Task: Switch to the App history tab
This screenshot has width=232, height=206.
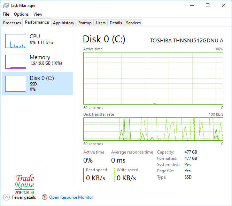Action: tap(63, 23)
